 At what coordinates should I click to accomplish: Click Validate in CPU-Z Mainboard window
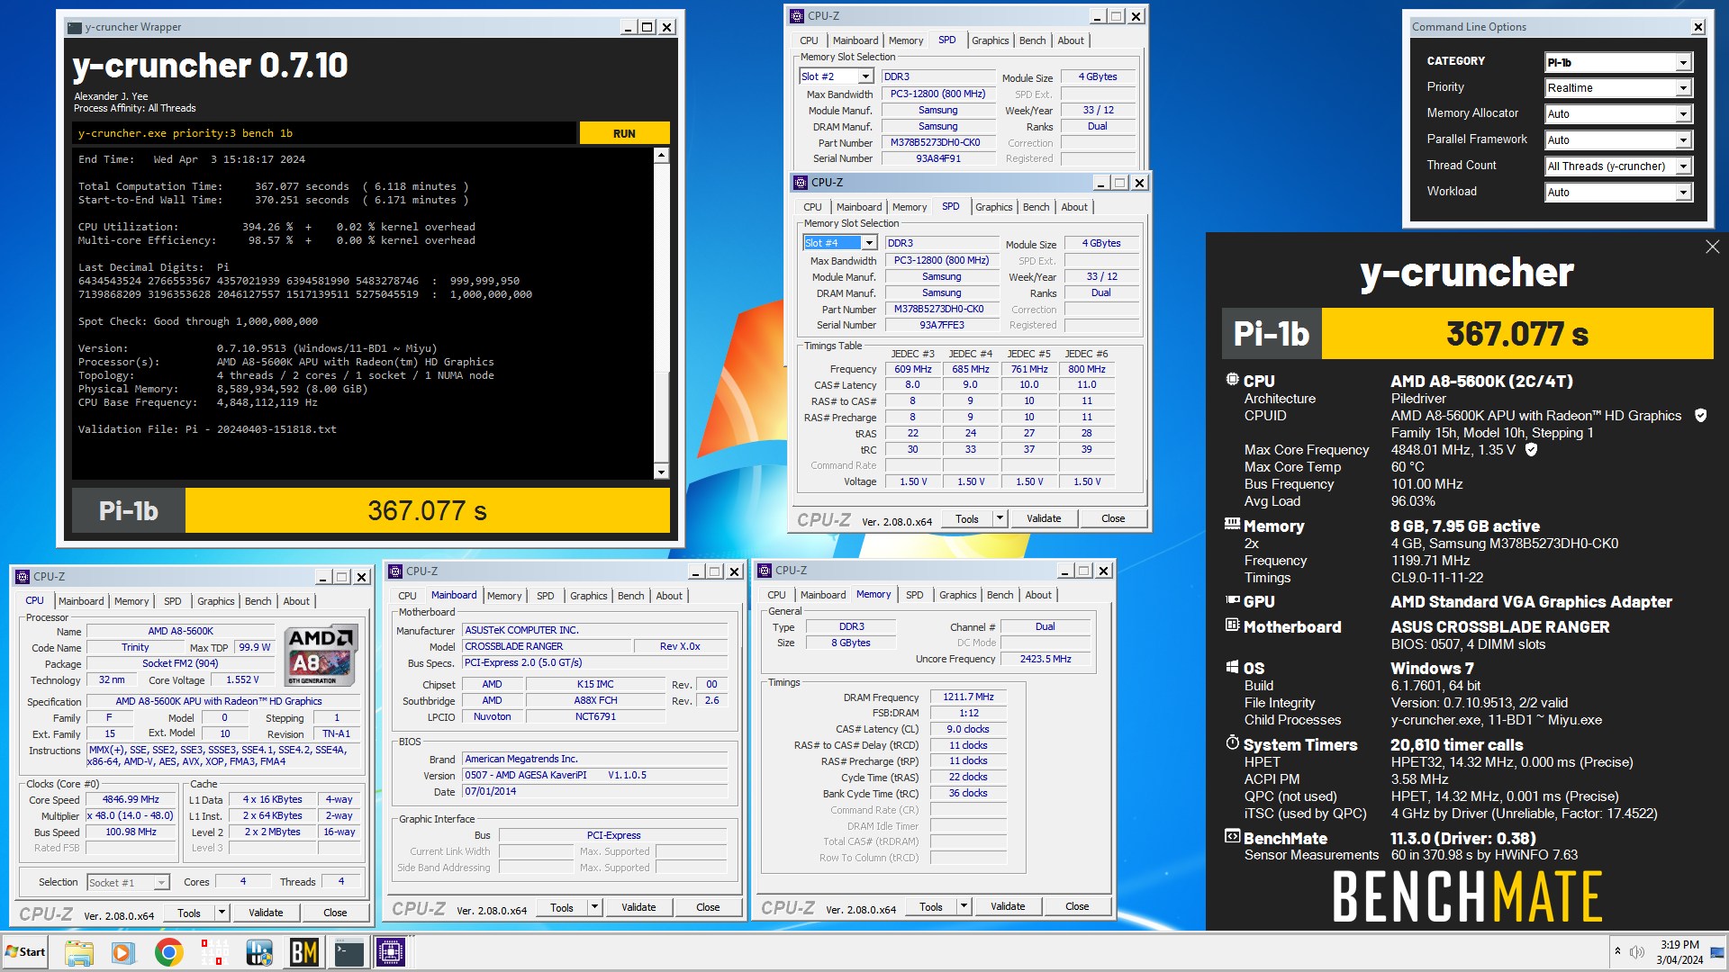pyautogui.click(x=638, y=907)
